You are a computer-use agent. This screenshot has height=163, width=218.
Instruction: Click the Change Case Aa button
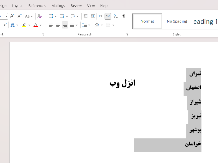27,16
